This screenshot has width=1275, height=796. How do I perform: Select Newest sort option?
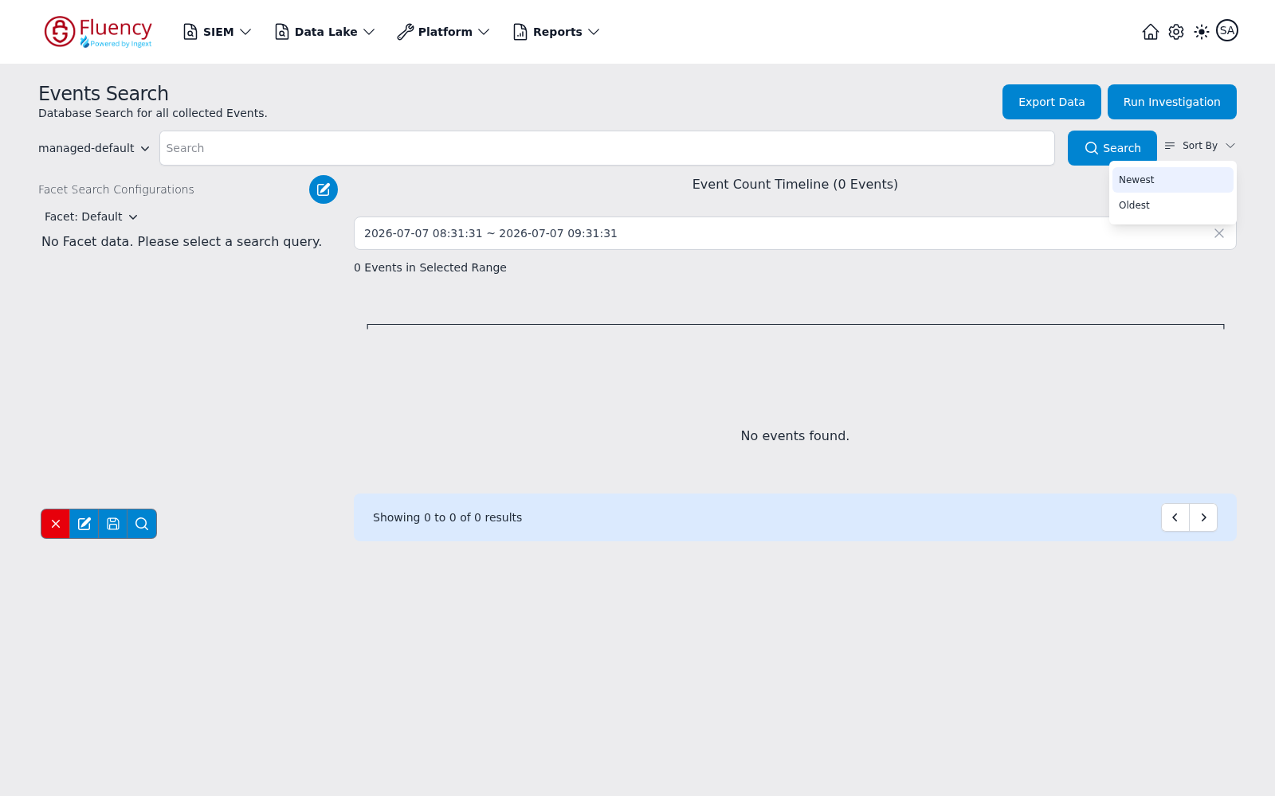point(1173,180)
